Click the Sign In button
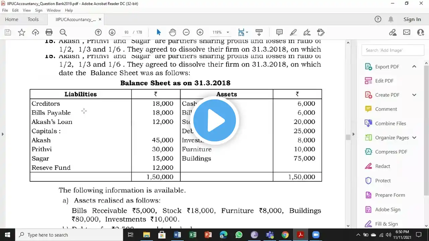The image size is (429, 241). coord(412,19)
